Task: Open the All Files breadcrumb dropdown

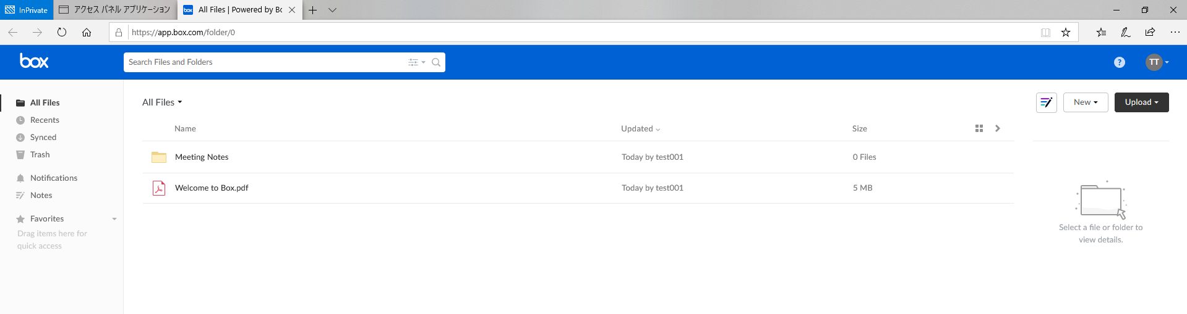Action: click(x=162, y=102)
